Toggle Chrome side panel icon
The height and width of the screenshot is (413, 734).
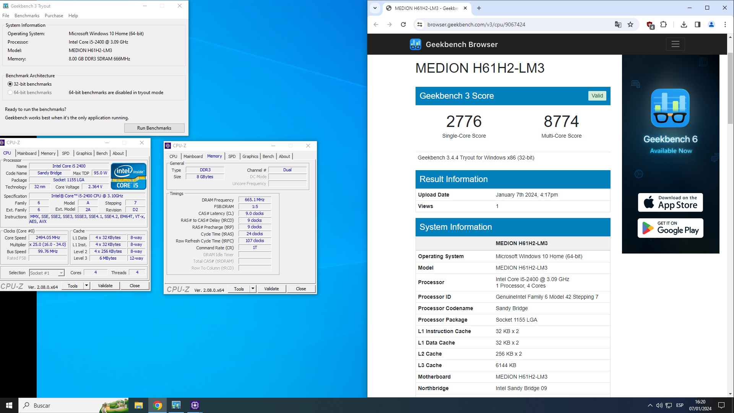click(698, 24)
